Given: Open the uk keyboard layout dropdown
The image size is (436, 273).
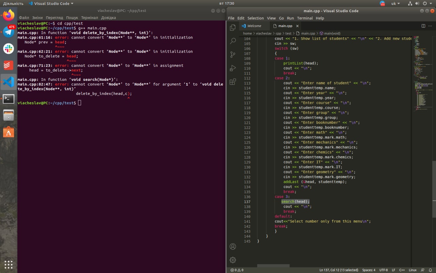Looking at the screenshot, I should [x=396, y=3].
